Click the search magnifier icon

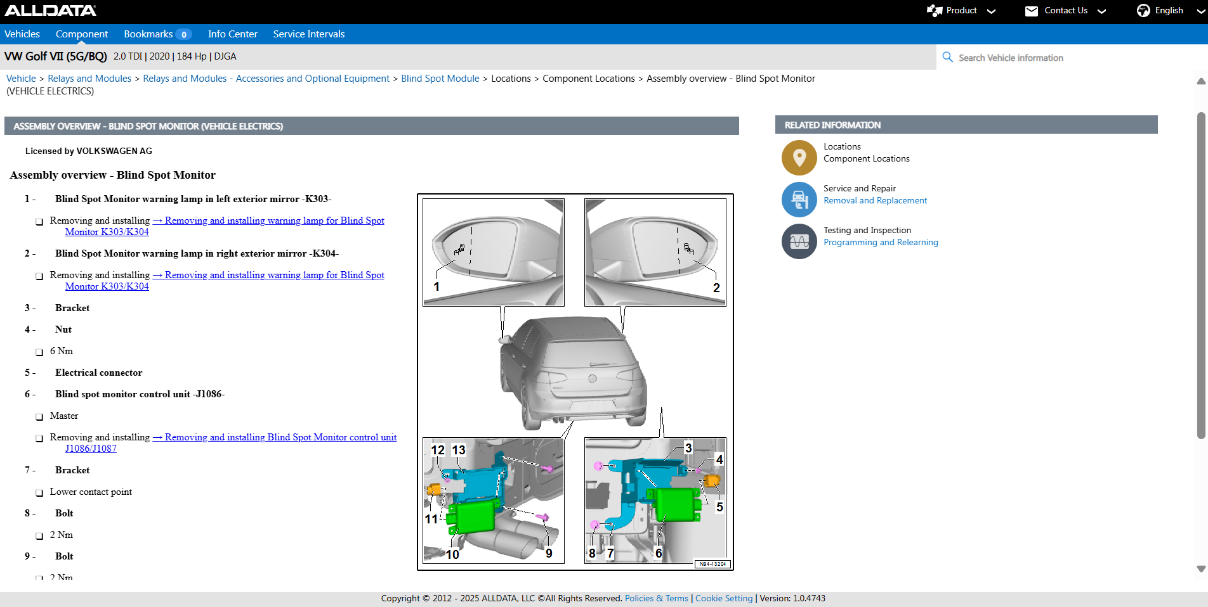coord(947,57)
